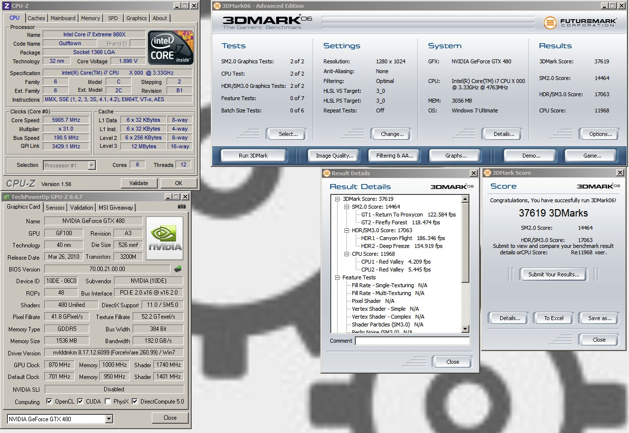Click the Validate button in CPU-Z
The height and width of the screenshot is (433, 629).
139,183
